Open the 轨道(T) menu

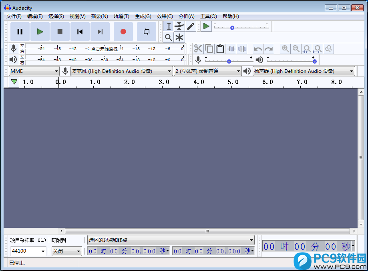click(121, 16)
